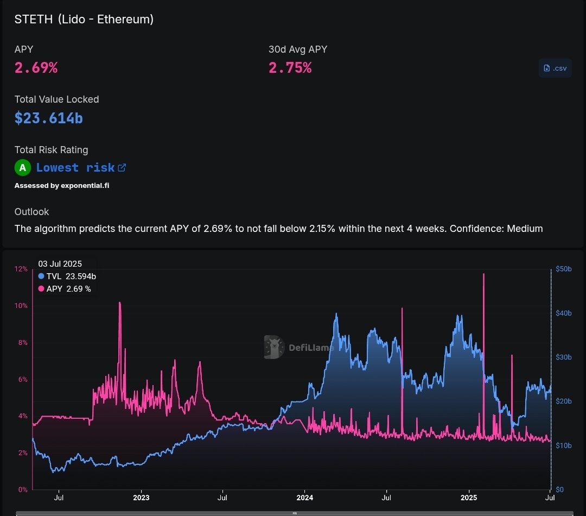Click the 2023 x-axis label
This screenshot has height=516, width=586.
(x=141, y=498)
